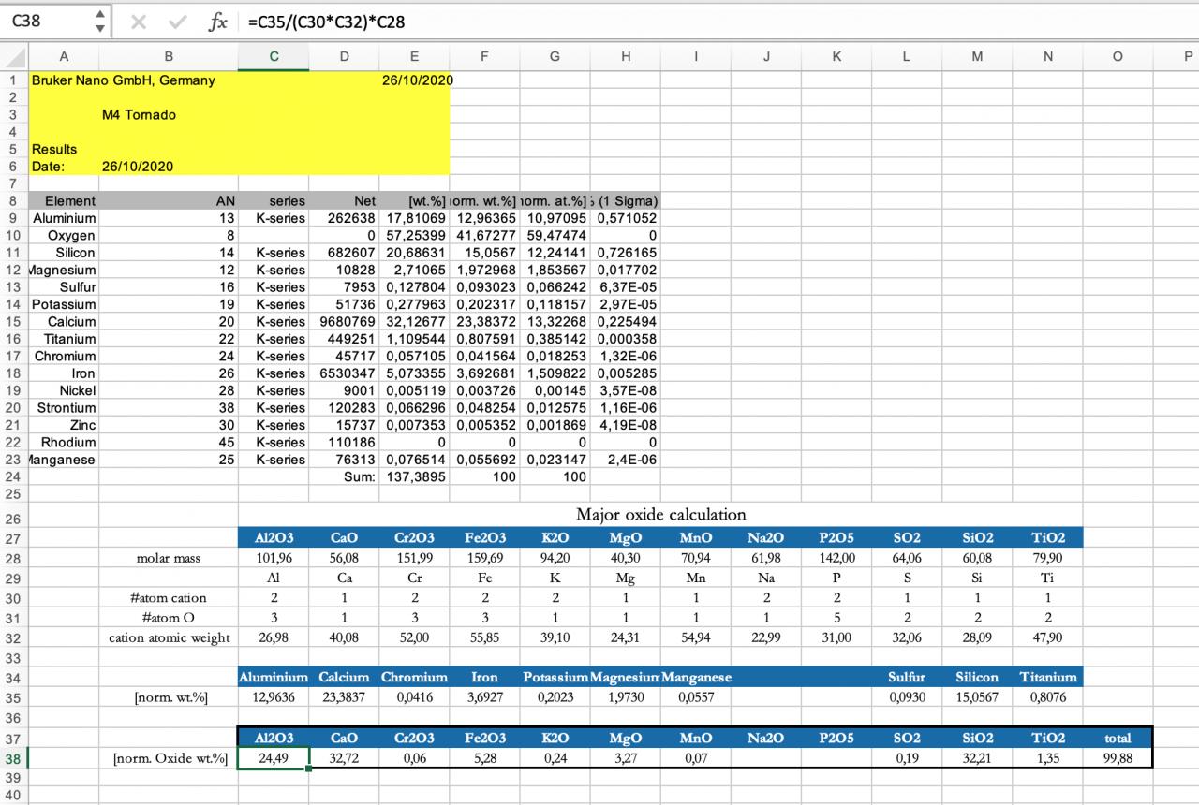This screenshot has width=1199, height=805.
Task: Click the '[norm. Oxide wt.%]' row label
Action: (169, 758)
